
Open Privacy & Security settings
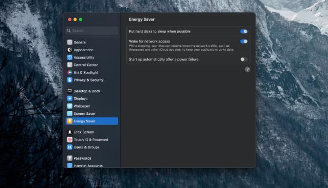tap(89, 80)
